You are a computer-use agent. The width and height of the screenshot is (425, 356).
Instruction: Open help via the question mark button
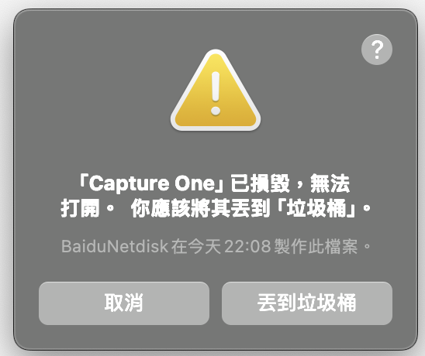[377, 50]
